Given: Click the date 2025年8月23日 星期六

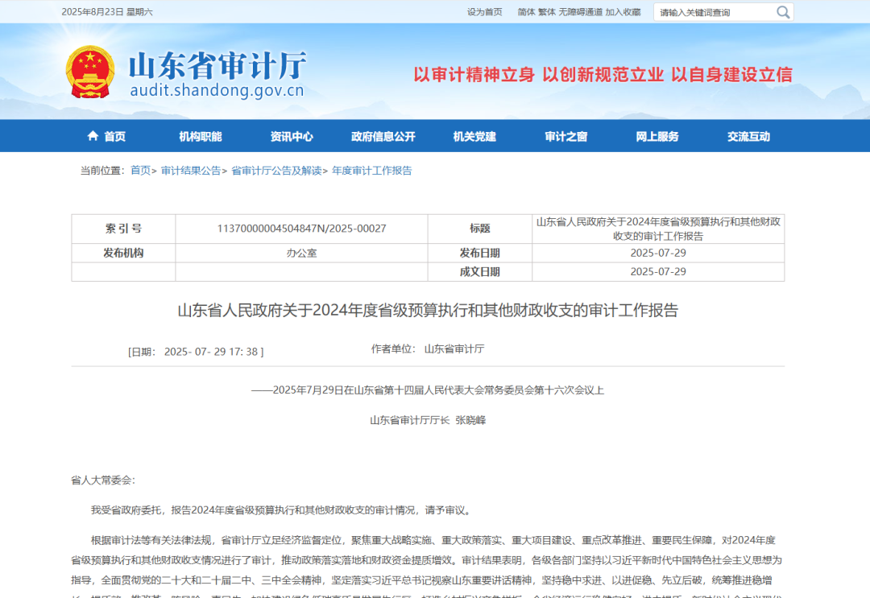Looking at the screenshot, I should [107, 12].
